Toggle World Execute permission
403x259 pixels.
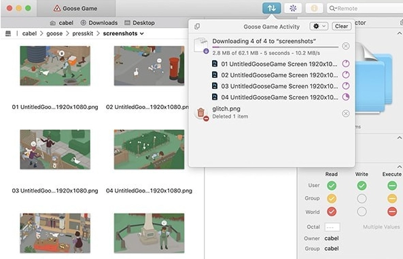coord(392,212)
